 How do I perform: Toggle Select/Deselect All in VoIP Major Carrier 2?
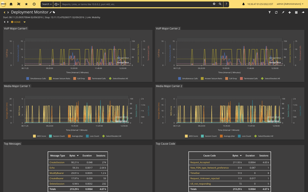pos(270,78)
